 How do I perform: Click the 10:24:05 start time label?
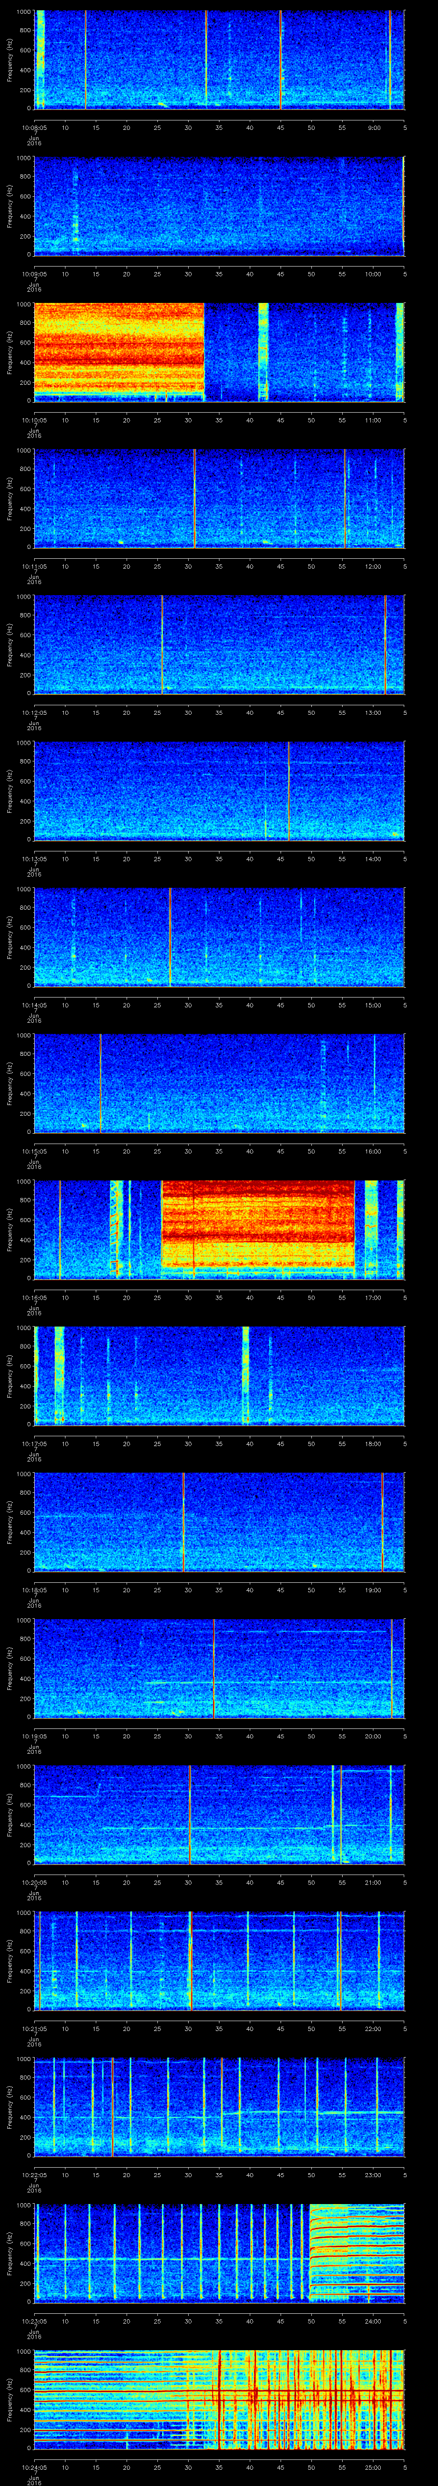tap(35, 2467)
